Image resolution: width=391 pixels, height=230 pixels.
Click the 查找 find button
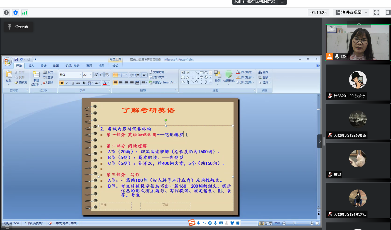[x=263, y=72]
